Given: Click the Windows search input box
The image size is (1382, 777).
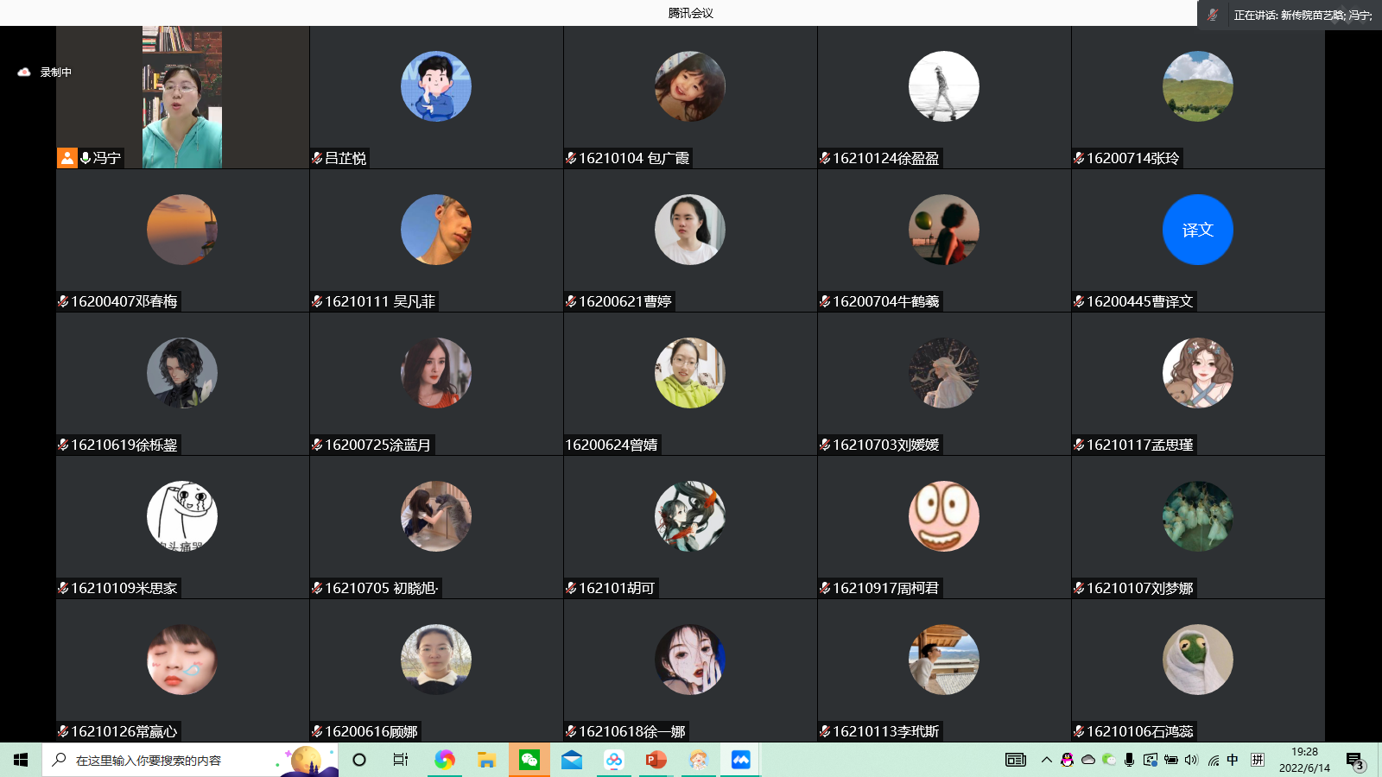Looking at the screenshot, I should click(x=173, y=760).
